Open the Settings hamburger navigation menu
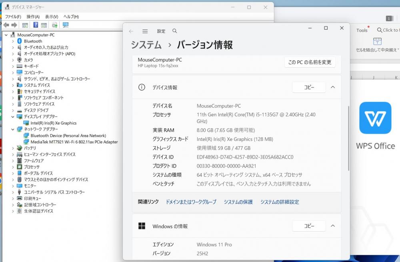 (x=145, y=31)
